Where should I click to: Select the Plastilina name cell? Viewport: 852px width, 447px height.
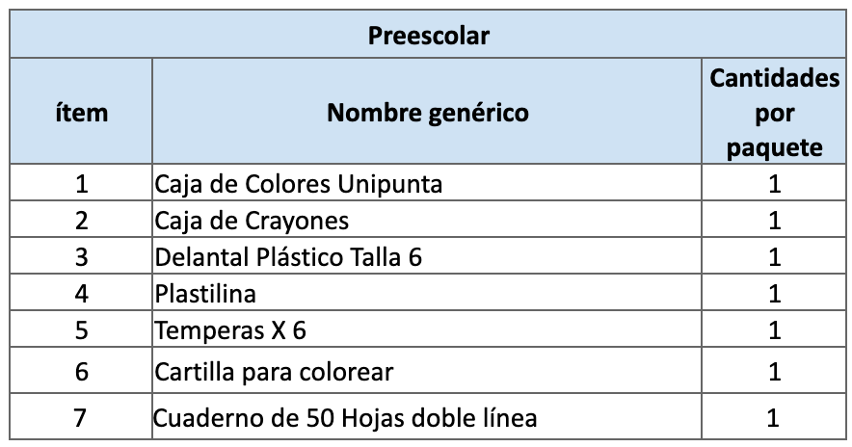[205, 294]
